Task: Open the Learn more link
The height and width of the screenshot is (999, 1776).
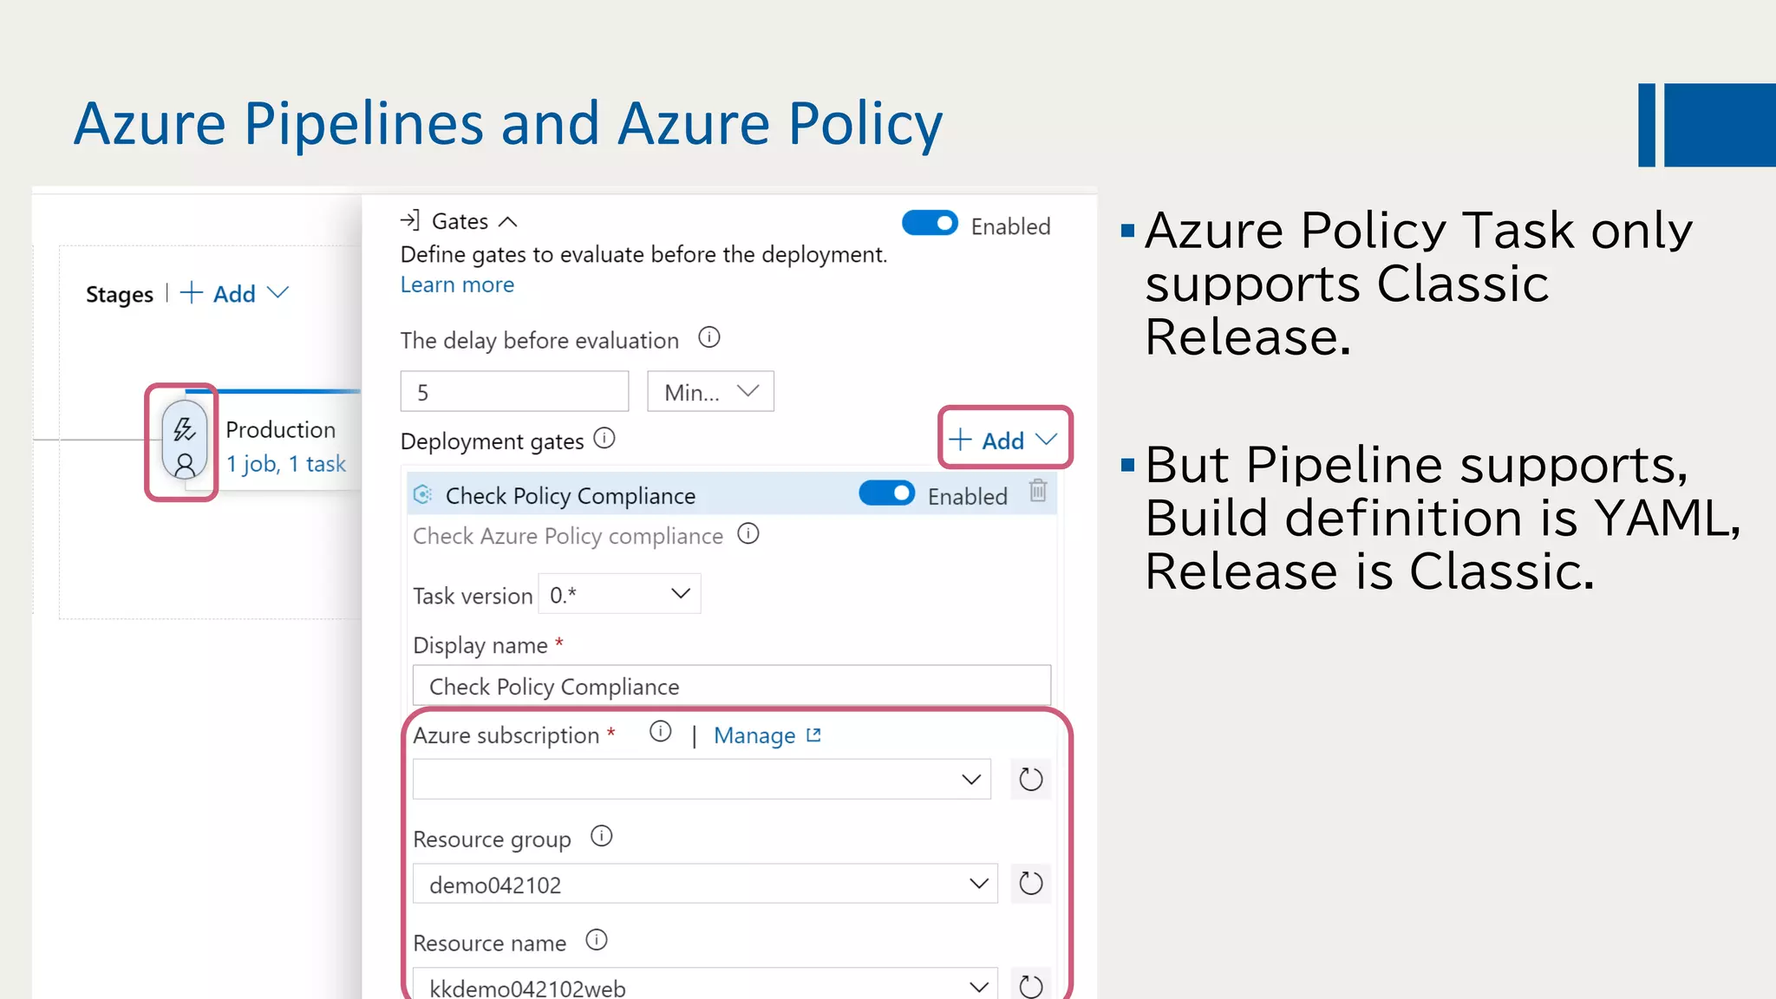Action: click(x=457, y=284)
